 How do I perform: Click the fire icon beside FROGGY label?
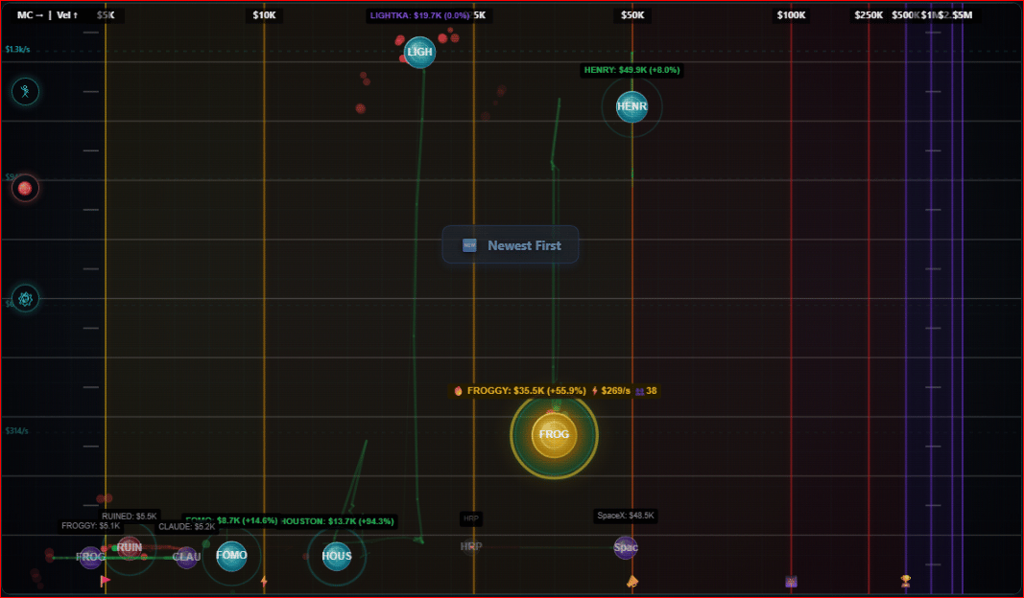(x=458, y=391)
